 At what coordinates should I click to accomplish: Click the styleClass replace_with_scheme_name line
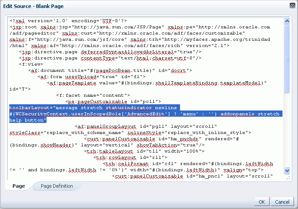click(130, 133)
